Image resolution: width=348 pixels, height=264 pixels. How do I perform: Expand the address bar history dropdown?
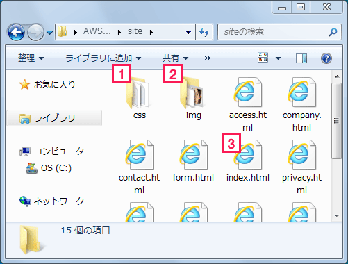(x=189, y=32)
